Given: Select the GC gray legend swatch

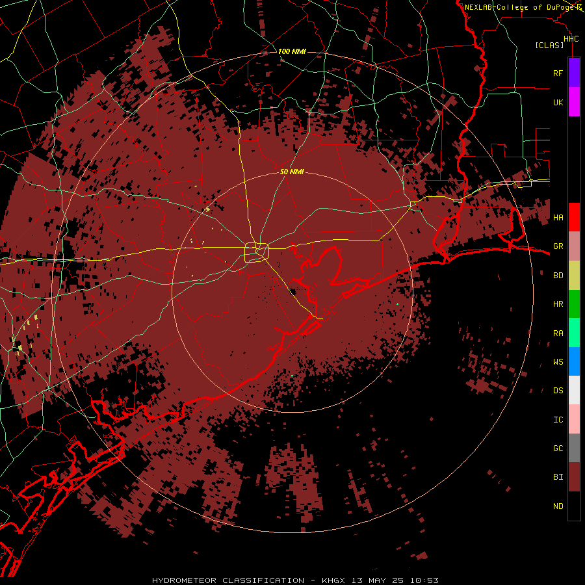Looking at the screenshot, I should (574, 448).
